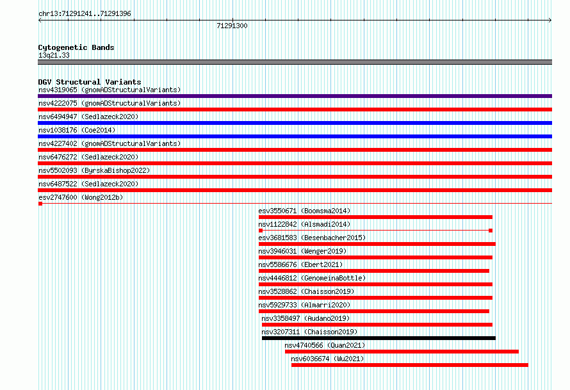The height and width of the screenshot is (390, 570).
Task: Open esv3550671 Boomsma2014 label
Action: coord(304,211)
